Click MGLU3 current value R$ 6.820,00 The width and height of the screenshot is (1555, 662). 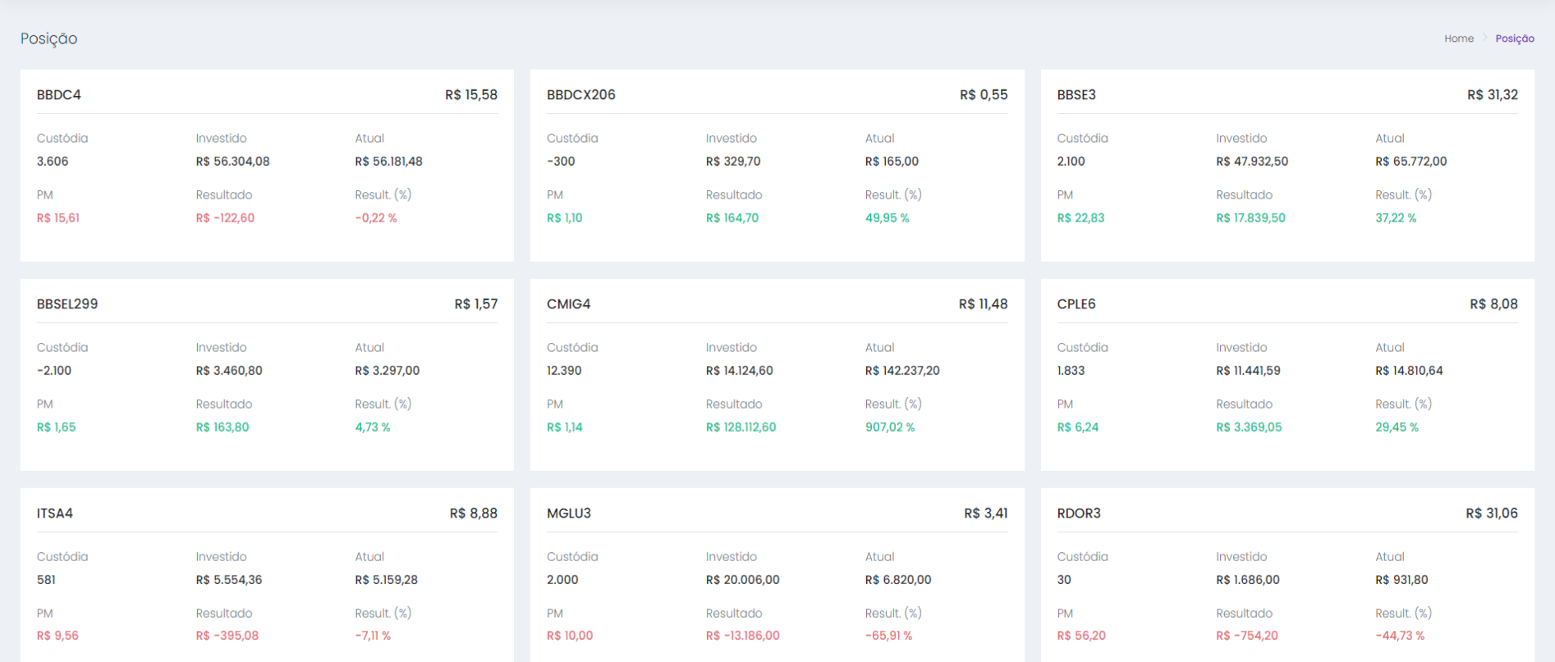(898, 580)
